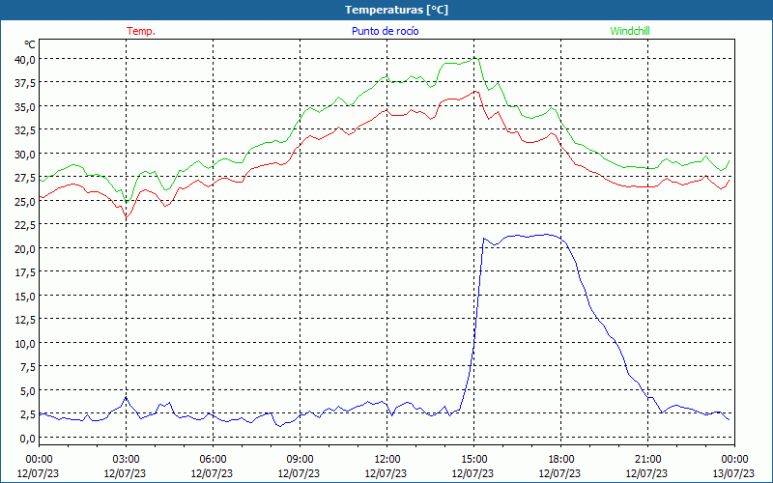Image resolution: width=773 pixels, height=483 pixels.
Task: Click the 17,5 y-axis value
Action: (x=26, y=272)
